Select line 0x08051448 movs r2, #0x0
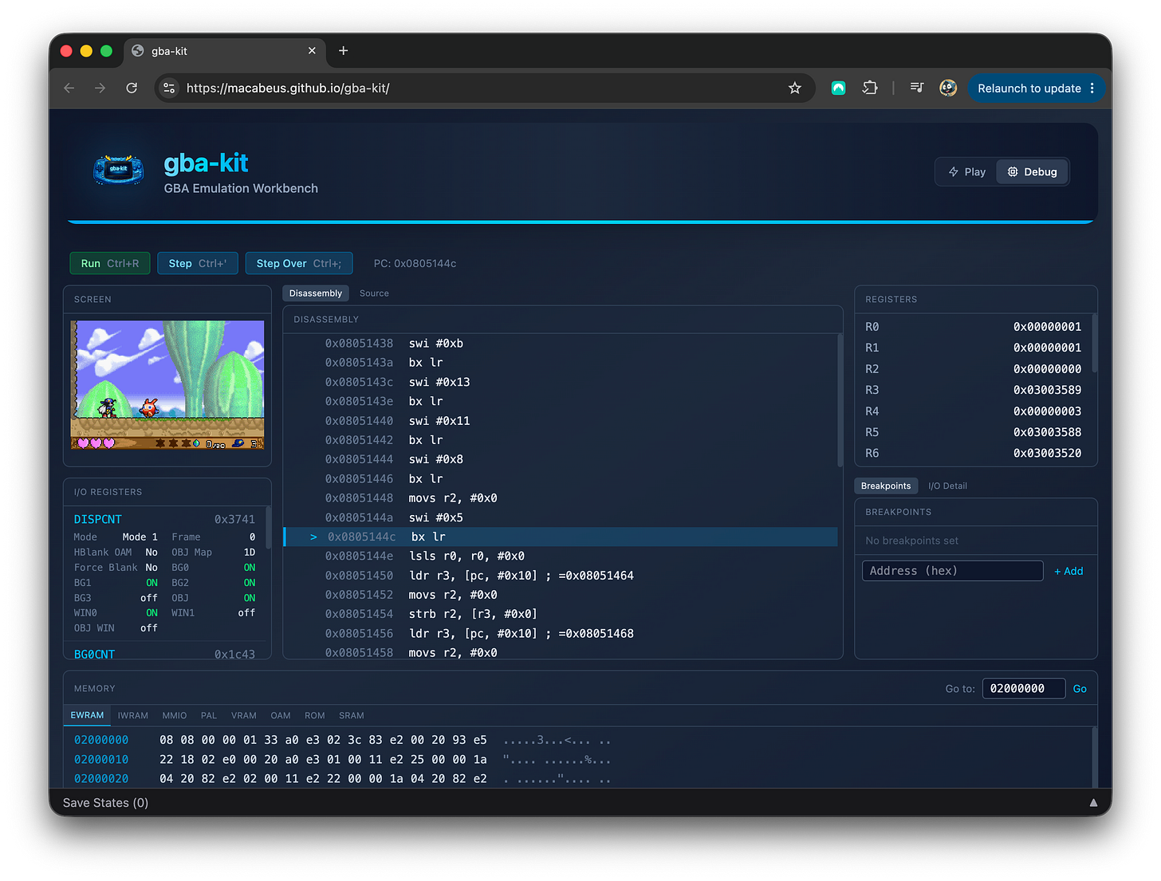This screenshot has height=881, width=1161. click(561, 498)
